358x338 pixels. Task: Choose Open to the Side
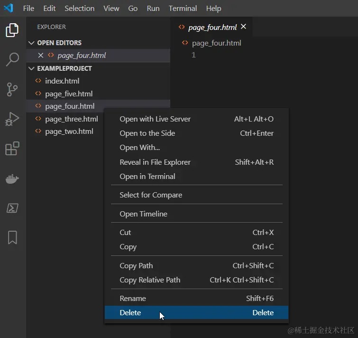coord(196,133)
